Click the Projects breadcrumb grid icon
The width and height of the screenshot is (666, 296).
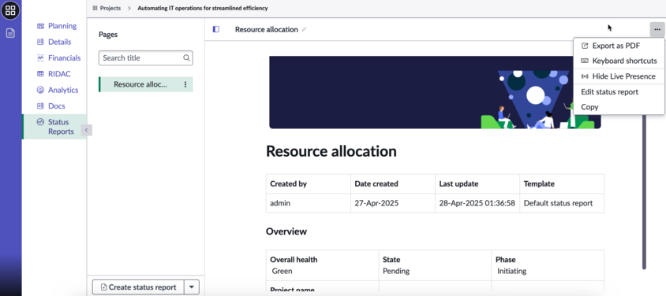point(95,8)
